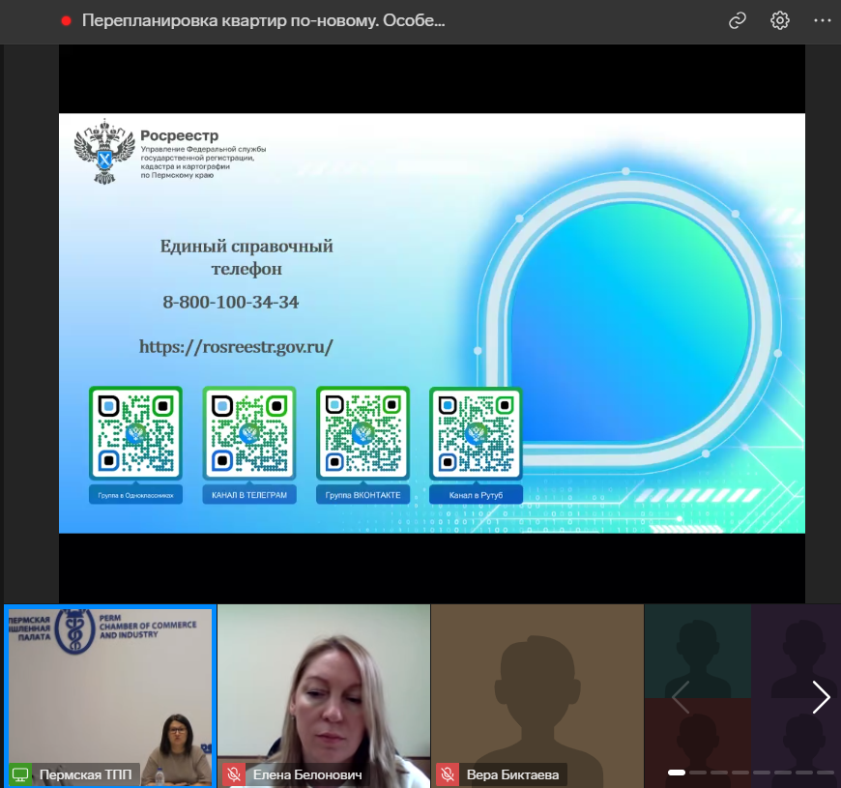841x788 pixels.
Task: Open the three-dot more options menu
Action: click(x=823, y=21)
